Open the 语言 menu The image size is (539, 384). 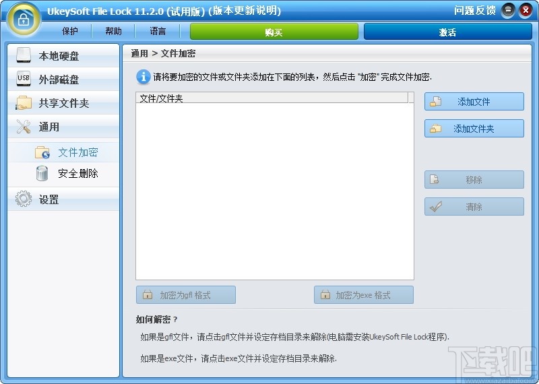coord(158,31)
